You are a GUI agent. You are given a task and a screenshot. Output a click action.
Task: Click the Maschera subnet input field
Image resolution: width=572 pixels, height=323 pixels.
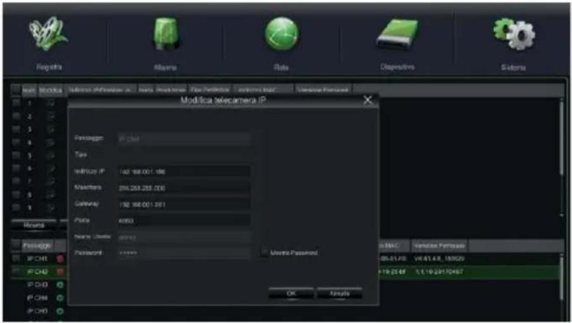tap(184, 188)
